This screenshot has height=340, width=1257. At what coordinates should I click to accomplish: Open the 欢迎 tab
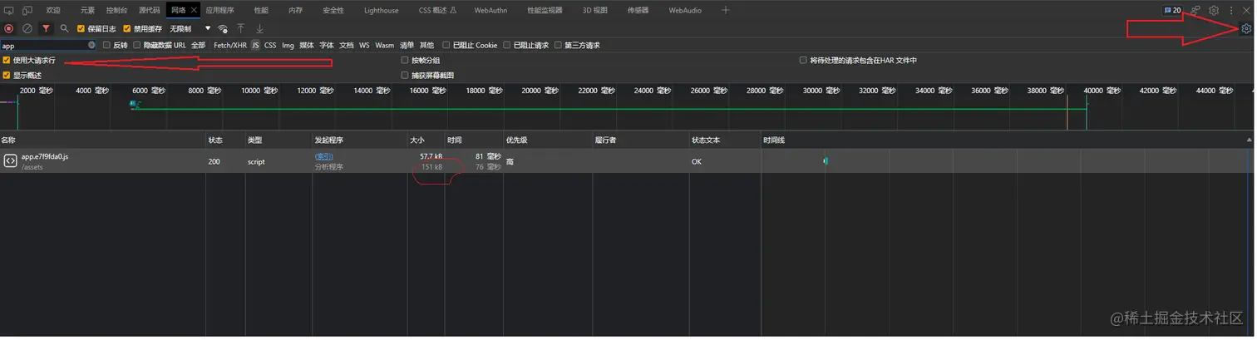53,10
